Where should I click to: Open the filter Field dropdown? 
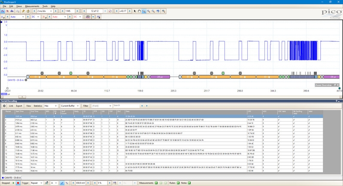click(102, 106)
